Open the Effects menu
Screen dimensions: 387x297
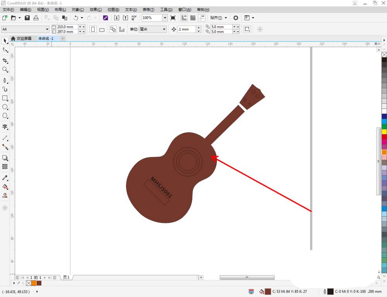(x=96, y=10)
